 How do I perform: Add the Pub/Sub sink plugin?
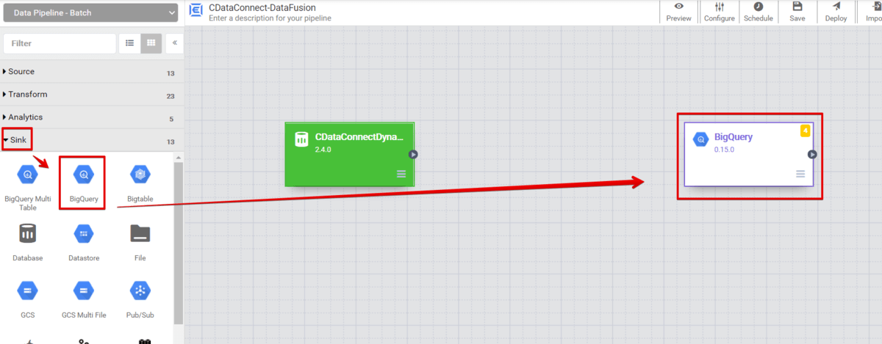[x=140, y=299]
